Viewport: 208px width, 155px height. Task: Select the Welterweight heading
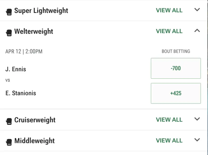coord(34,31)
